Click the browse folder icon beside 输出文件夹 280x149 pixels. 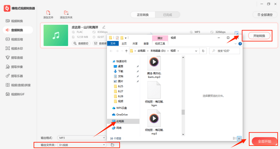112,145
